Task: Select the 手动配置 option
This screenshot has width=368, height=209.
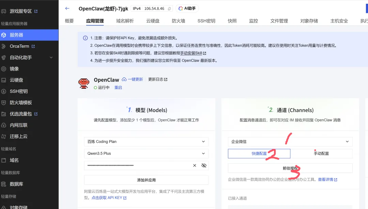Action: click(x=321, y=153)
